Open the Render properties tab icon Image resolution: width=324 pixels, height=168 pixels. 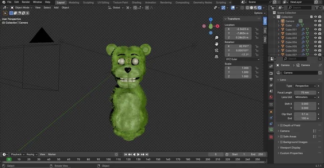[271, 73]
